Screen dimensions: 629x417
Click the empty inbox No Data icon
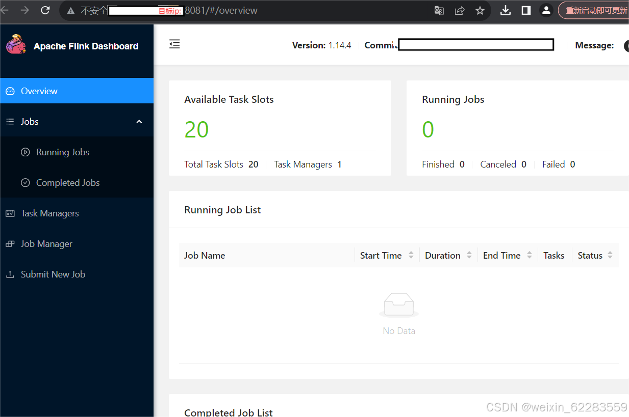tap(399, 305)
